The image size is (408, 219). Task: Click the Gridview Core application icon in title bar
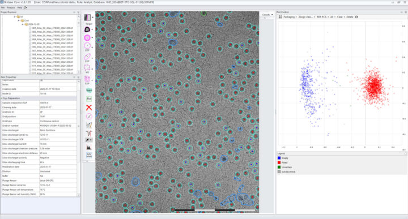[2, 2]
